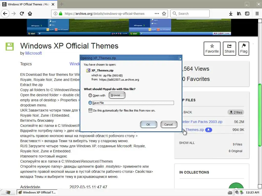Click SHOW ALL files link
Image resolution: width=262 pixels, height=196 pixels.
(187, 143)
